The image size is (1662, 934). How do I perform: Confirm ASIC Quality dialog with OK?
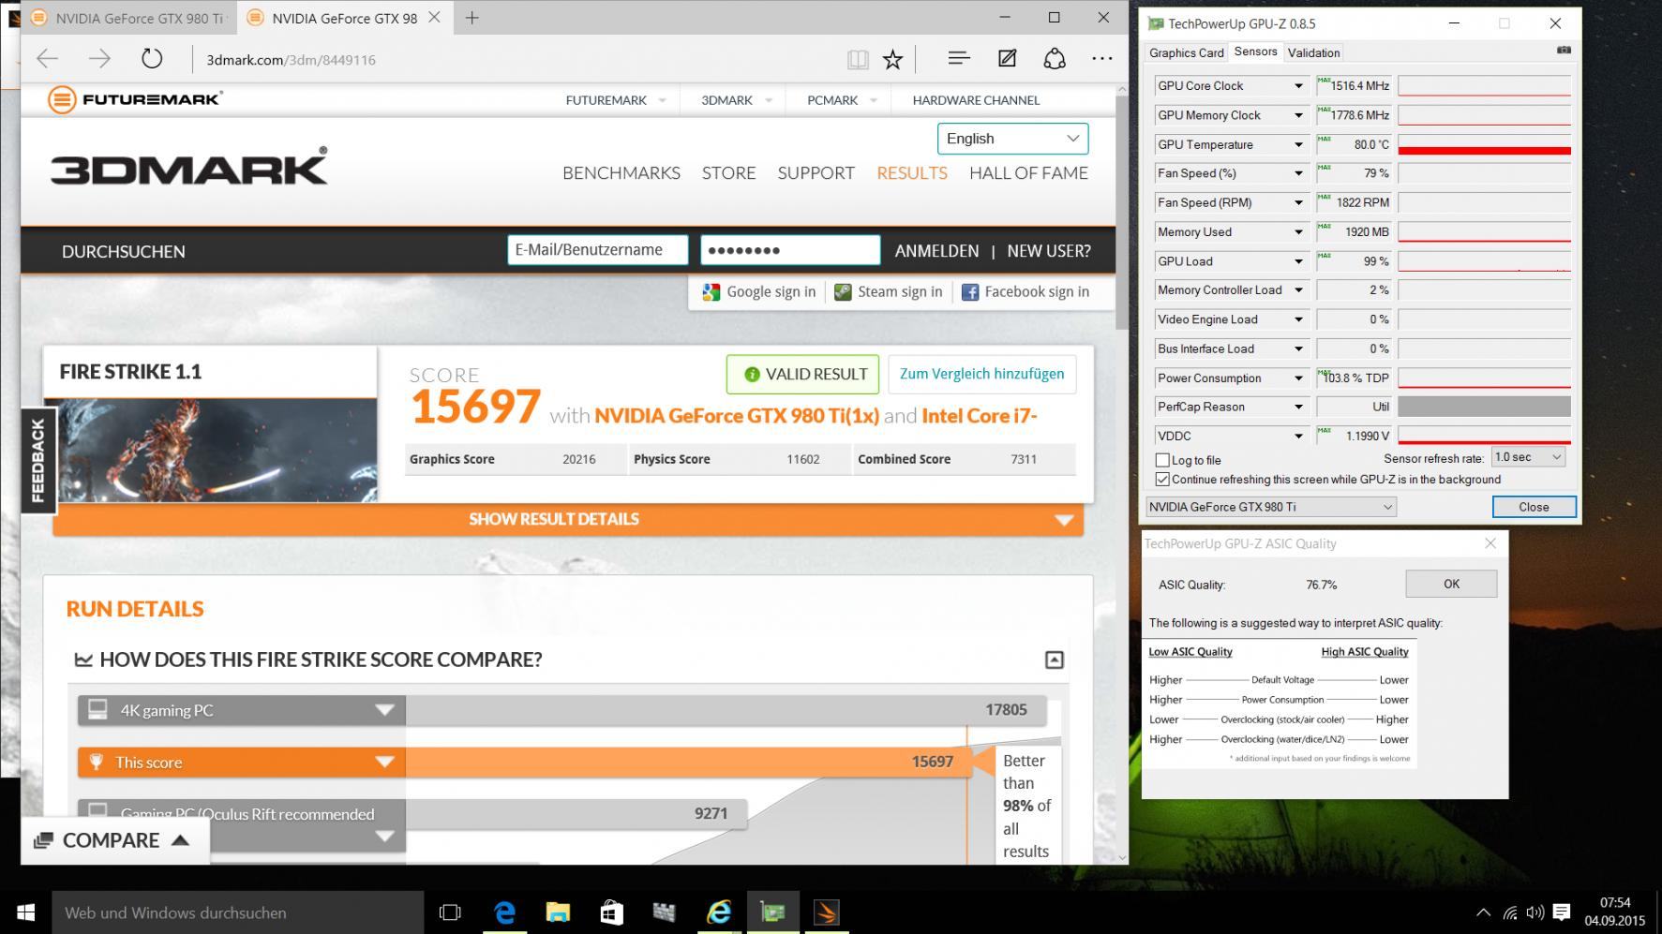(1451, 584)
